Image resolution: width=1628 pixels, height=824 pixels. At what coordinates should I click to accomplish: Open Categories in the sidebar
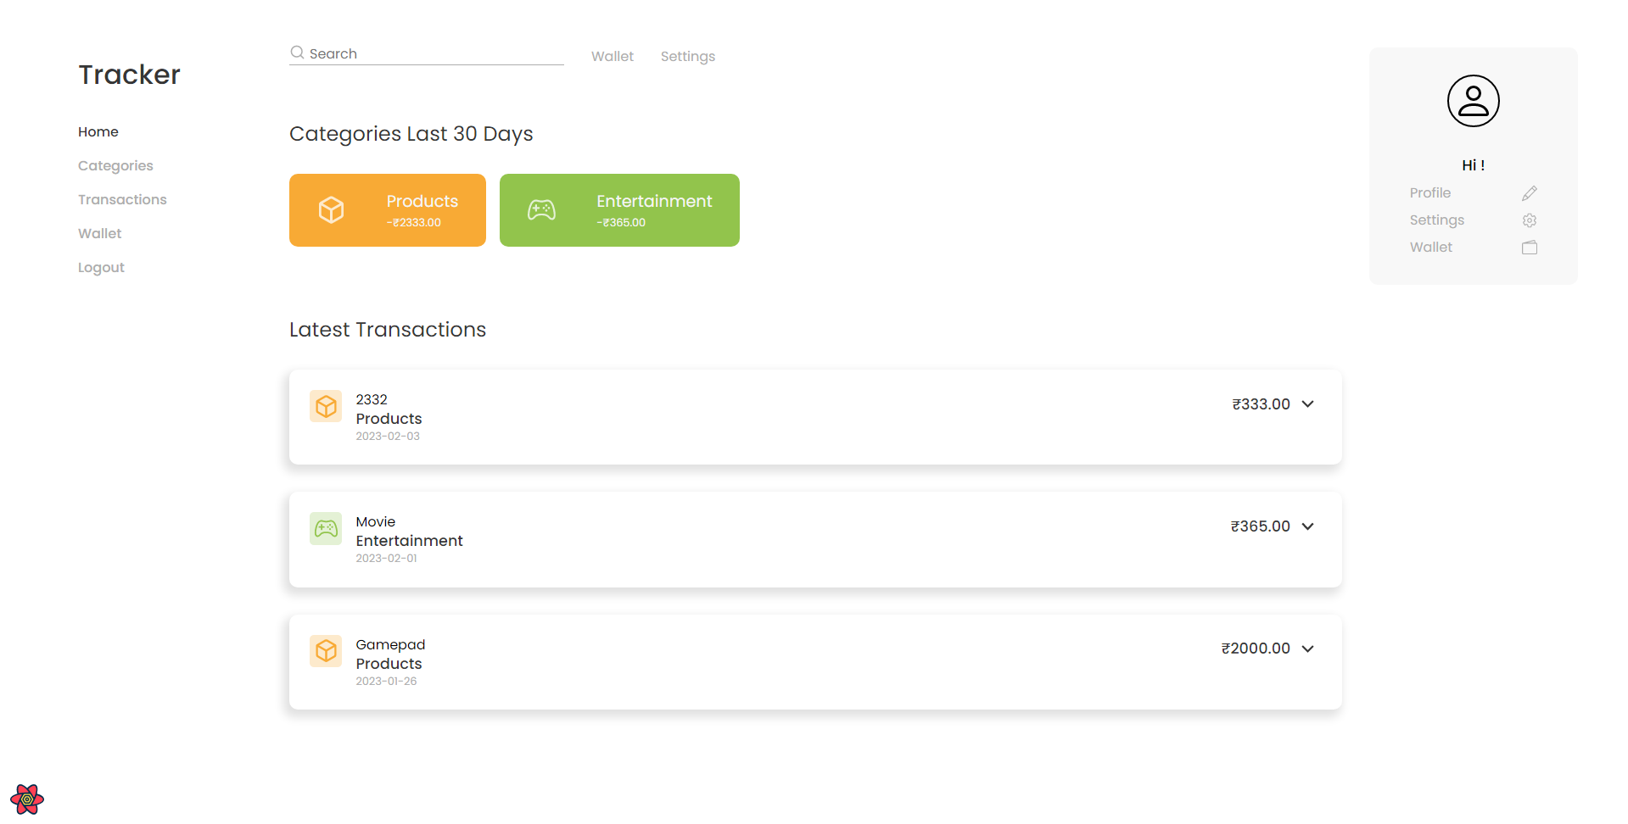coord(115,165)
